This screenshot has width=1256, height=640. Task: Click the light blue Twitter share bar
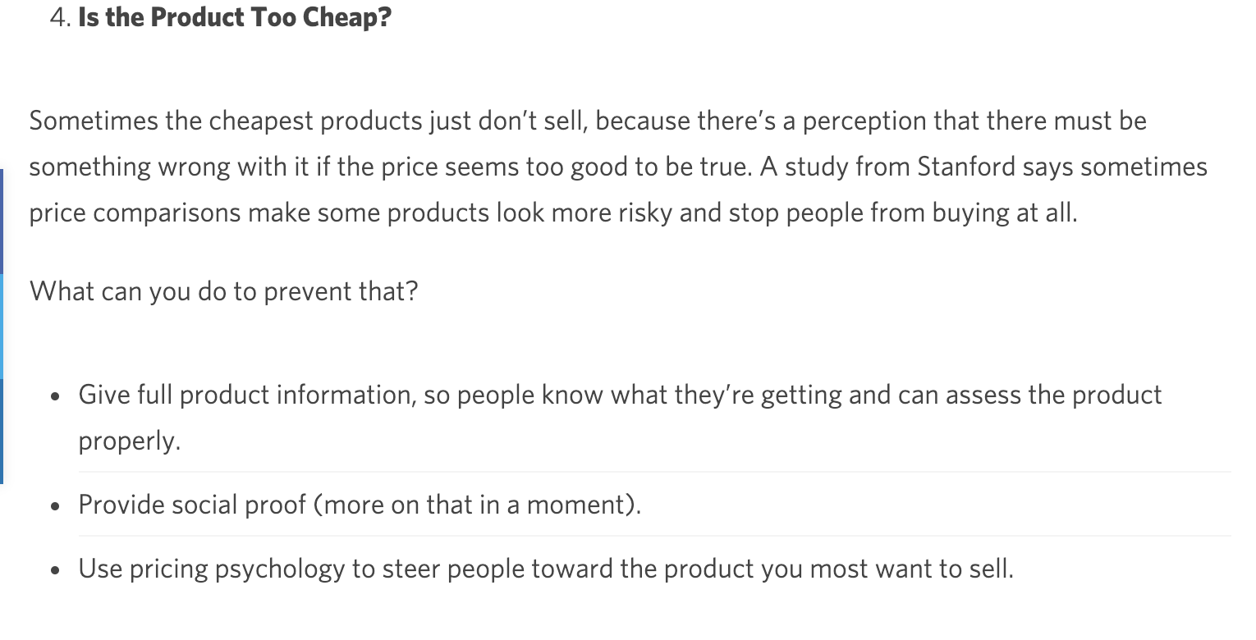click(2, 326)
